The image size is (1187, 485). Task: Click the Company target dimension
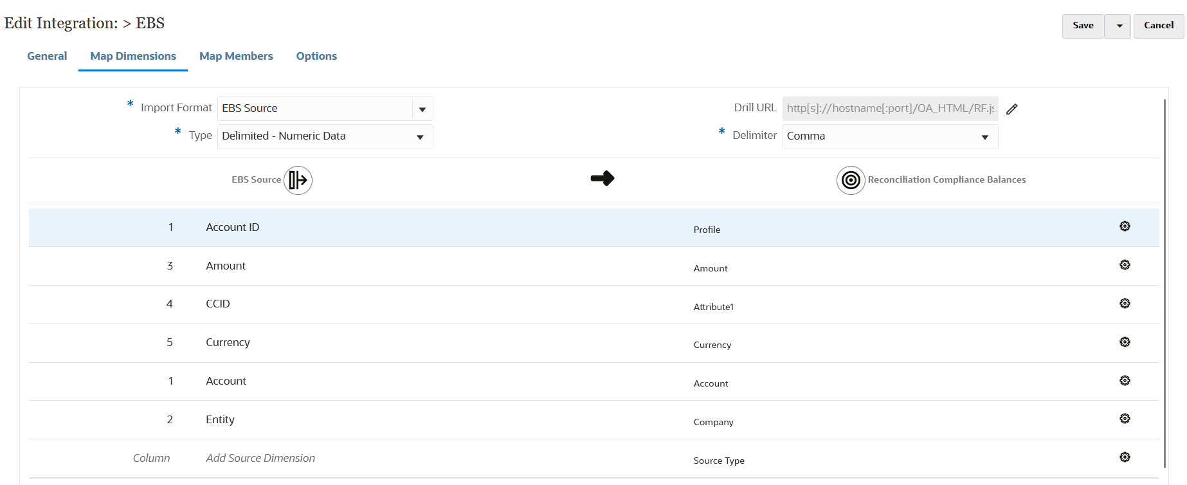coord(714,422)
